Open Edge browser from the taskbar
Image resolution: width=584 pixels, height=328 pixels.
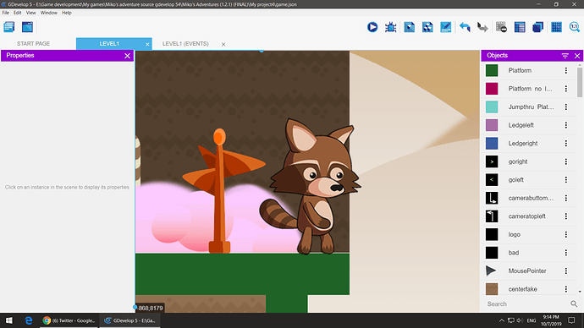pyautogui.click(x=28, y=320)
